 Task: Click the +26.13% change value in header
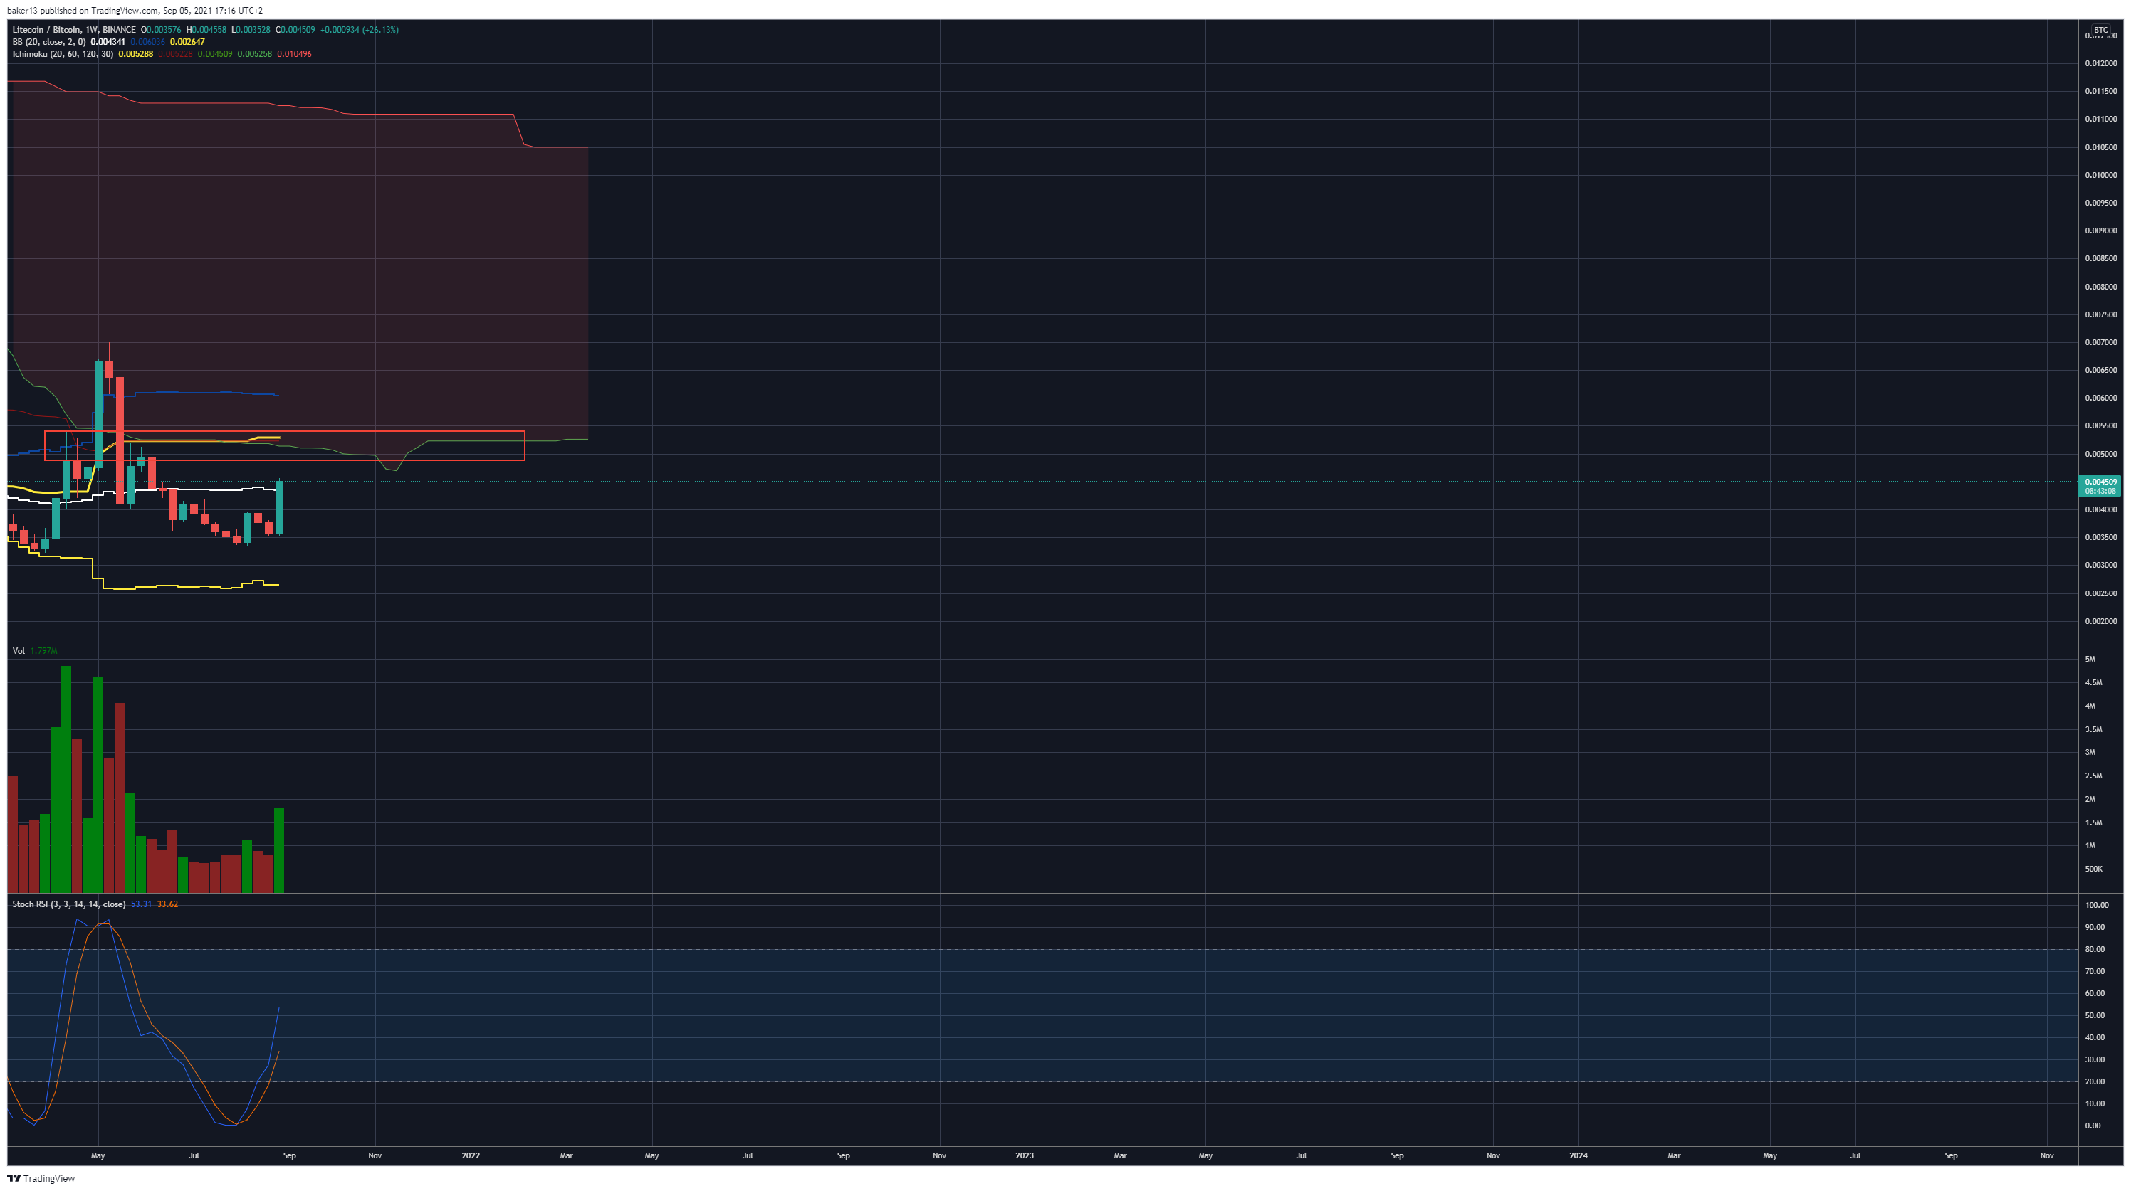382,30
